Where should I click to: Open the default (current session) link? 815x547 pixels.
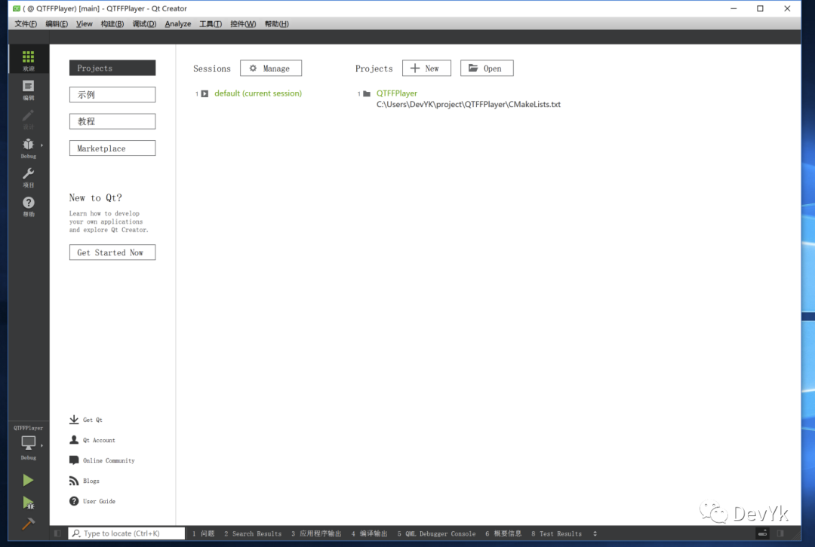[258, 93]
